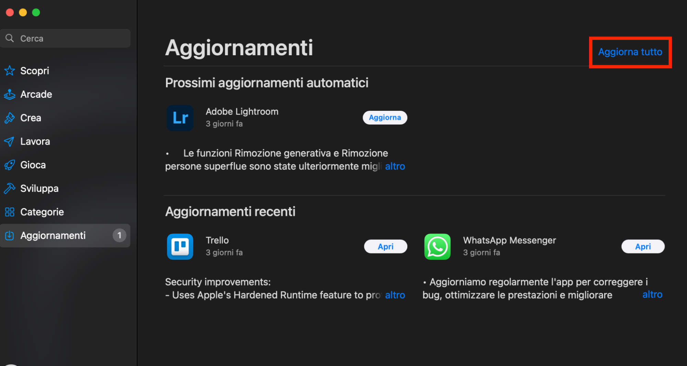Expand Trello release notes via altro

pos(395,295)
